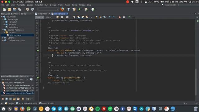Toggle the Navigator javadoc window icon
The image size is (199, 112).
click(31, 79)
